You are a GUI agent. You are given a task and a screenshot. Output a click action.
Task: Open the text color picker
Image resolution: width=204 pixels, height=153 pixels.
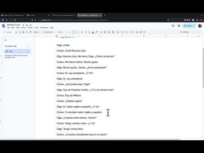[x=93, y=32]
